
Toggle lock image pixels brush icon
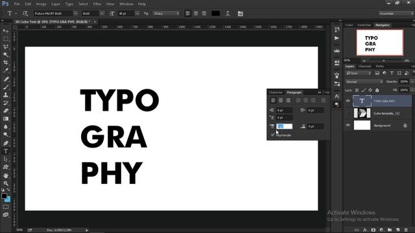click(364, 91)
